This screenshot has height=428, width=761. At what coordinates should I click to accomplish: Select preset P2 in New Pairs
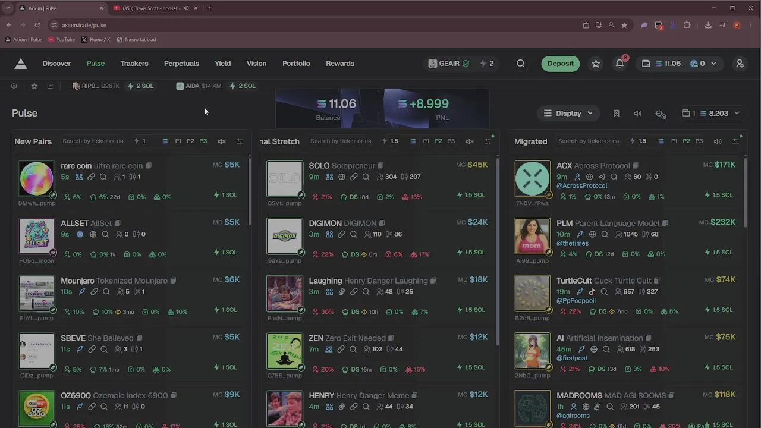191,141
